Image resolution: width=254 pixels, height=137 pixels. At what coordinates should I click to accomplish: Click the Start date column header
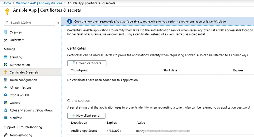pos(170,70)
